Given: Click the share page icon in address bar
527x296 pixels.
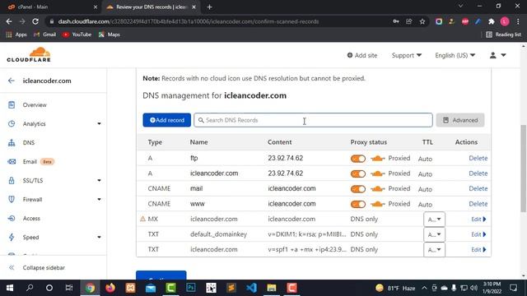Looking at the screenshot, I should [x=409, y=21].
